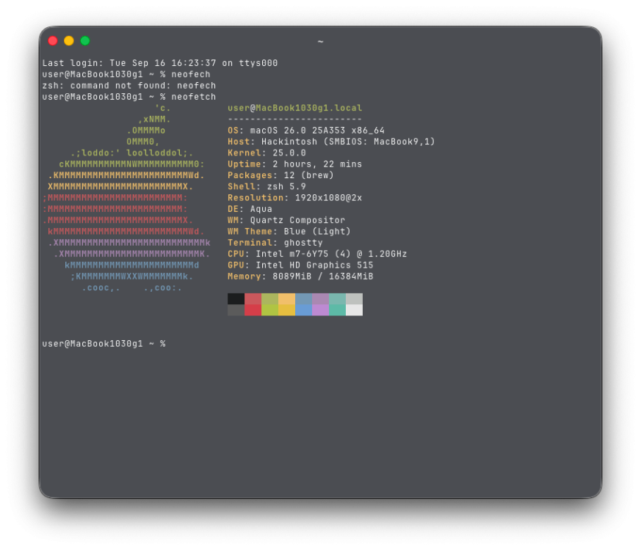Click the green full-screen window button
Image resolution: width=641 pixels, height=550 pixels.
pos(85,41)
